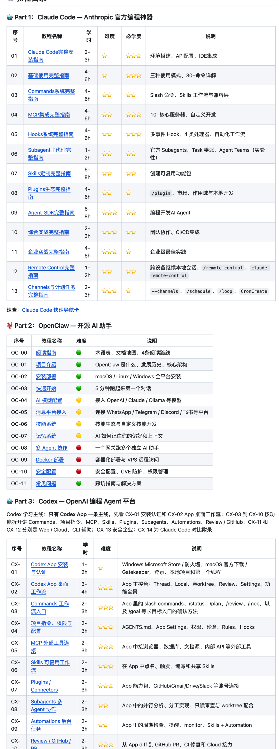Click the difficulty stars in CX-08 row

click(x=103, y=705)
